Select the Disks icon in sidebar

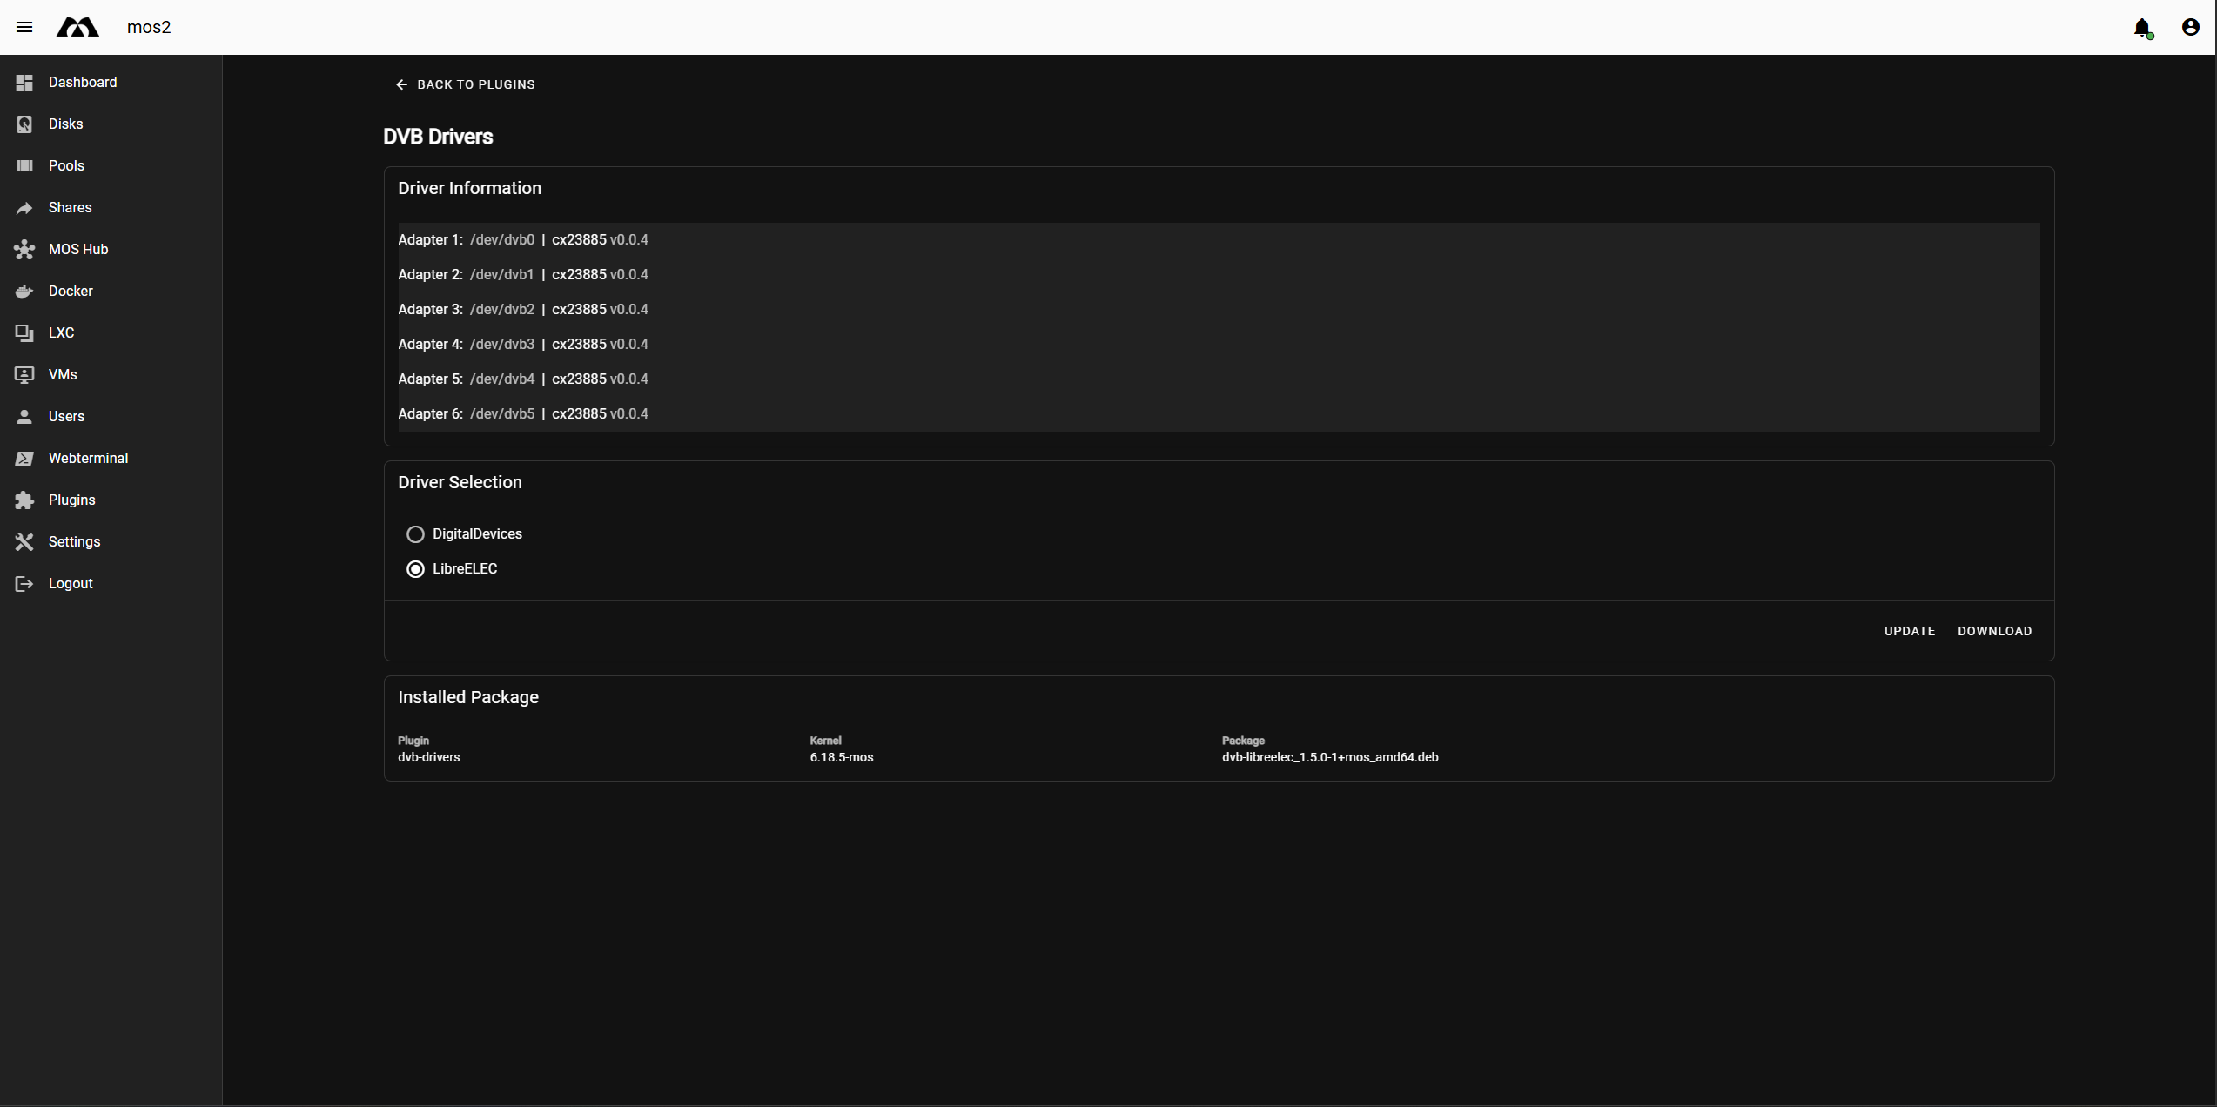pos(24,124)
